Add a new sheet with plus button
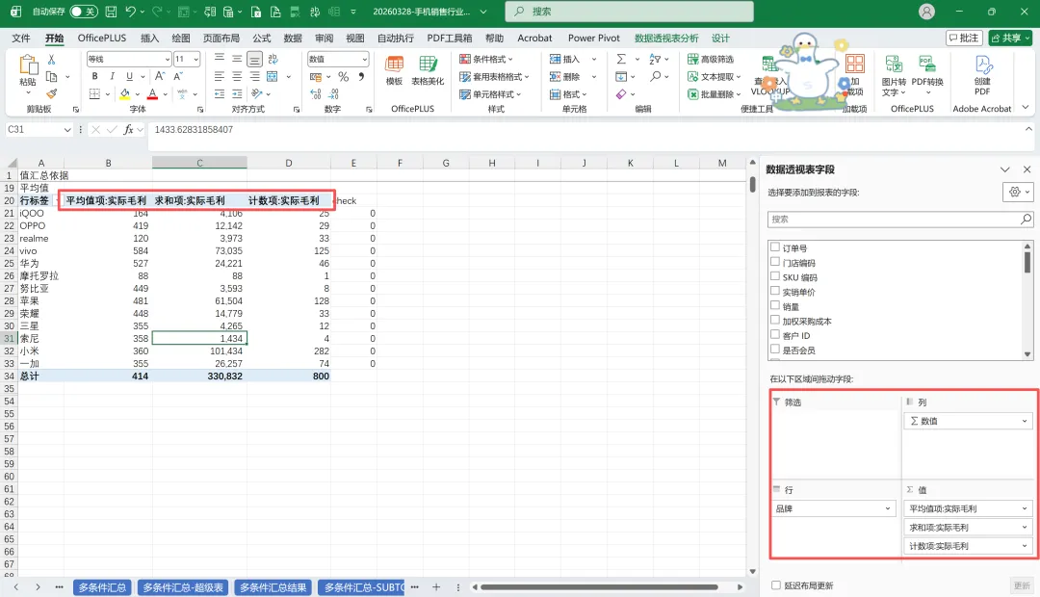The height and width of the screenshot is (597, 1040). (436, 587)
